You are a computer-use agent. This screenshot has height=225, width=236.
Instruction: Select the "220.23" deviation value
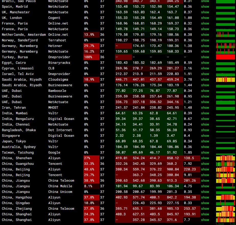coord(190,169)
